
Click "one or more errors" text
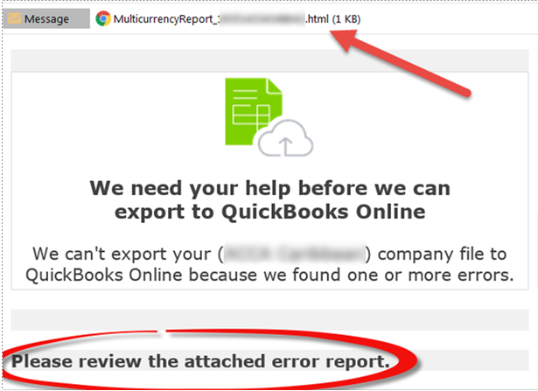pyautogui.click(x=430, y=275)
